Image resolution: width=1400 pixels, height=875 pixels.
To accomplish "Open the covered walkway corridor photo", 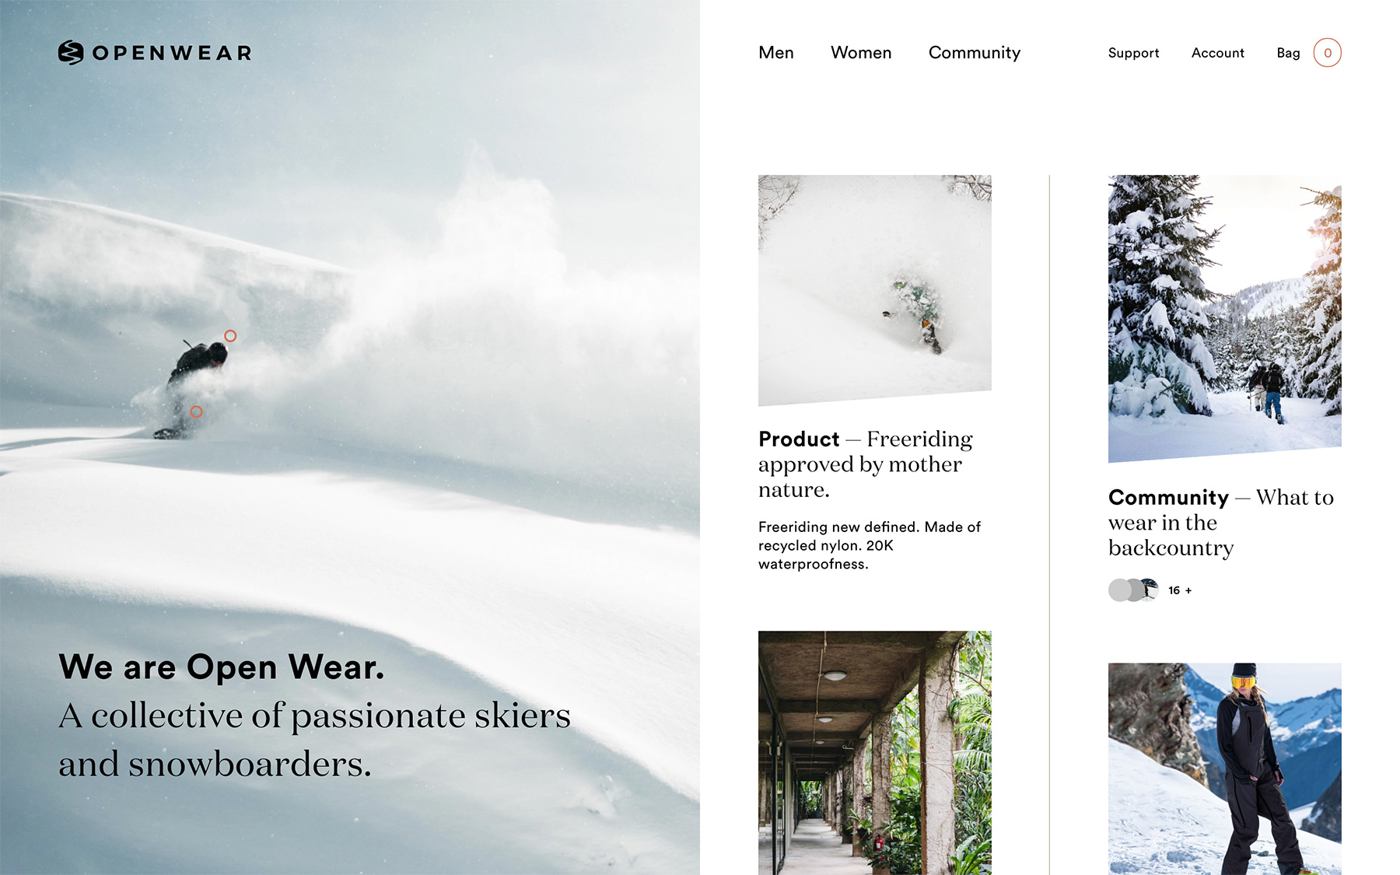I will click(x=875, y=753).
